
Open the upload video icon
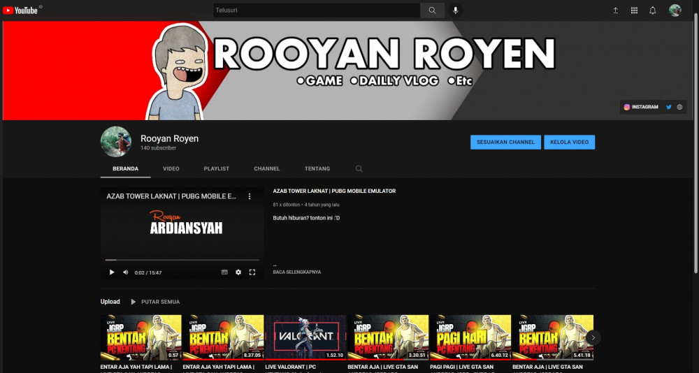(615, 10)
